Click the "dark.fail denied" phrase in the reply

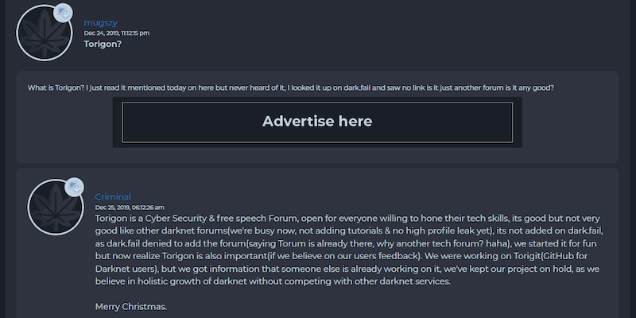pyautogui.click(x=138, y=244)
